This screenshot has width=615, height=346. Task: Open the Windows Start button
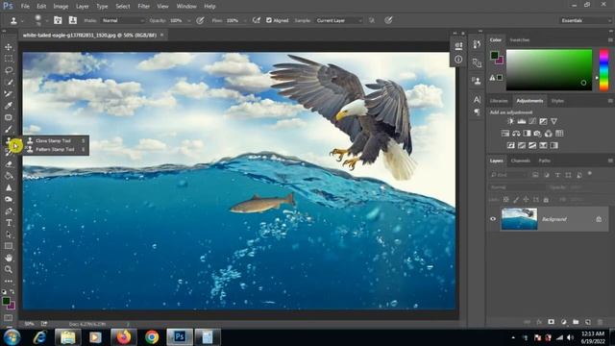pos(12,337)
